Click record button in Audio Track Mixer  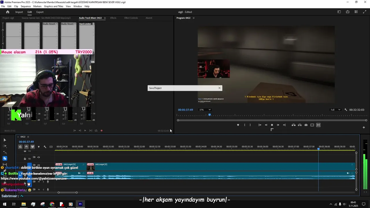click(101, 131)
